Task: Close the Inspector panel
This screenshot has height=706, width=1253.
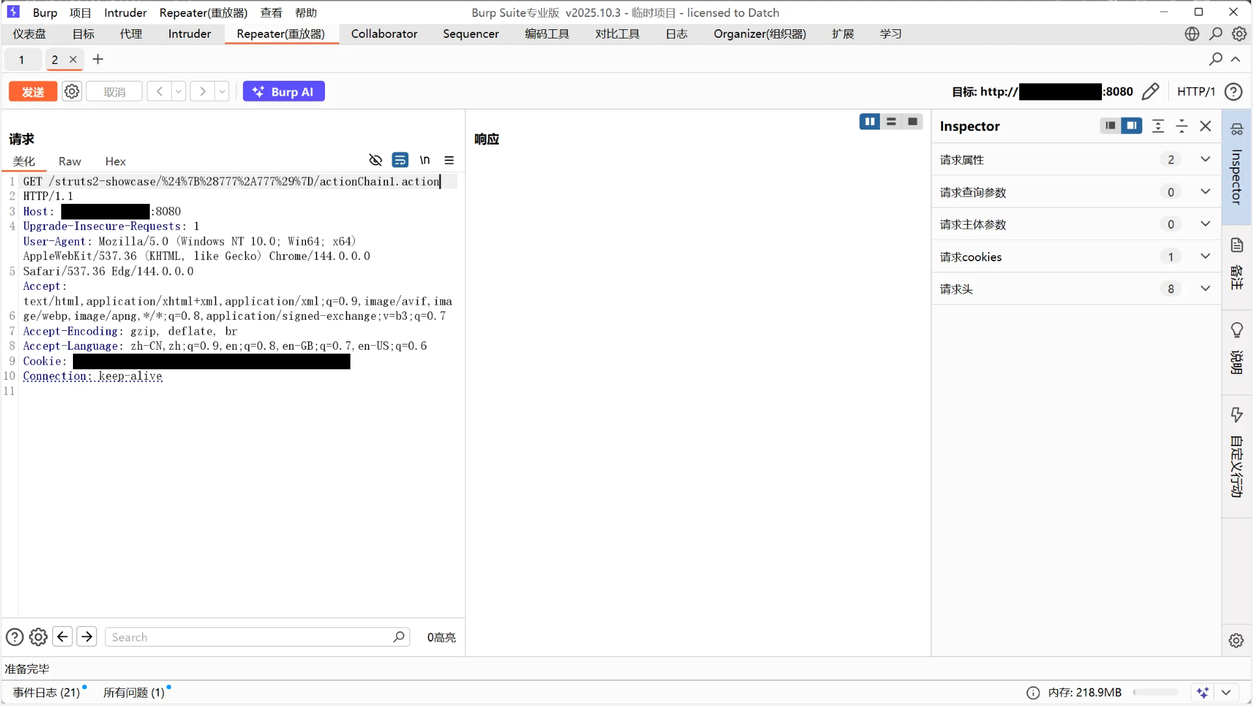Action: 1205,126
